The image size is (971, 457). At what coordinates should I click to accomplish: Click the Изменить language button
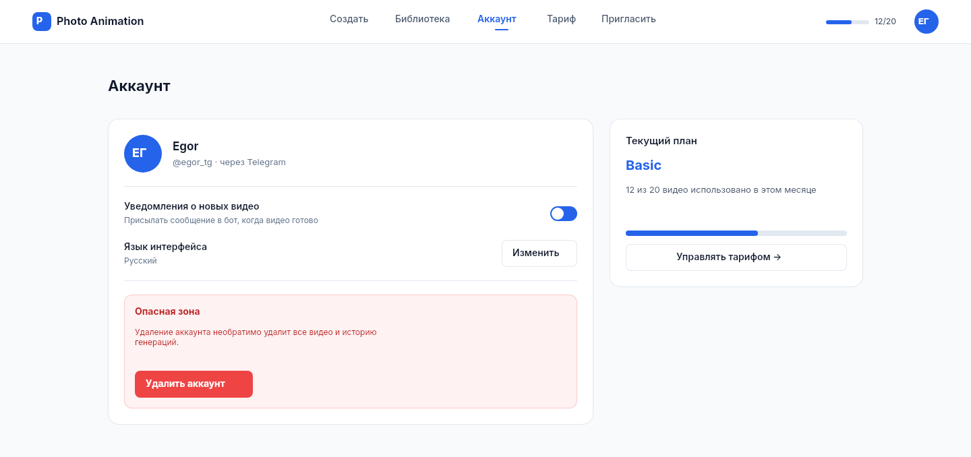coord(539,253)
